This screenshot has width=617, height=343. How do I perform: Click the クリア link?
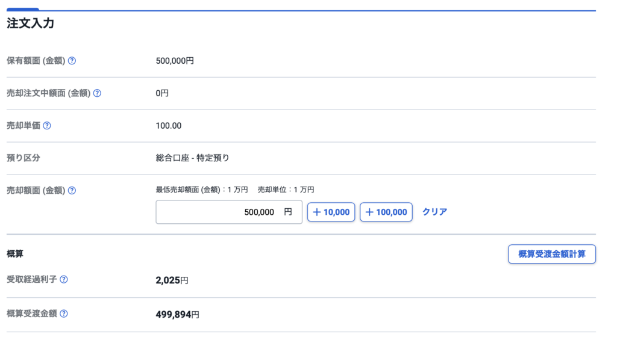tap(434, 212)
